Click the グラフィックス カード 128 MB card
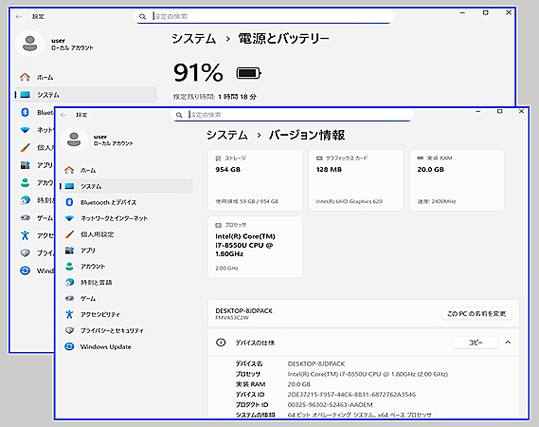Screen dimensions: 539x427 click(x=356, y=179)
